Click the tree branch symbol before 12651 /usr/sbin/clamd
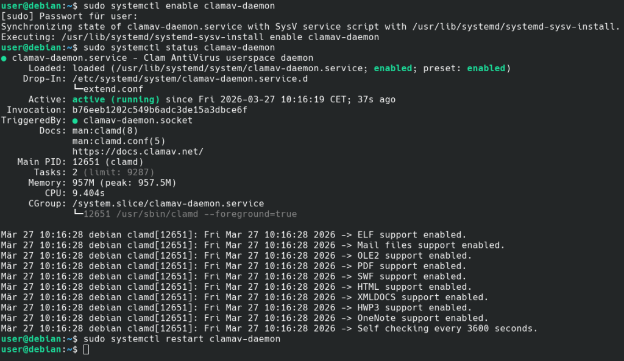Viewport: 624px width, 361px height. pos(78,214)
